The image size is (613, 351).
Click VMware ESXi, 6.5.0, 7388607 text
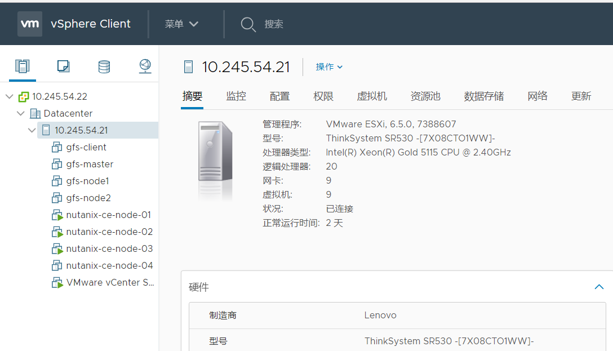pyautogui.click(x=391, y=125)
